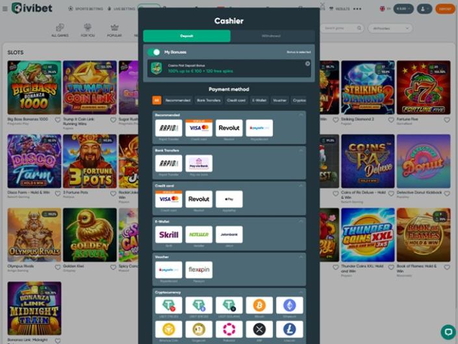Collapse the Cryptocurrency section
Viewport: 458px width, 344px height.
pyautogui.click(x=301, y=292)
